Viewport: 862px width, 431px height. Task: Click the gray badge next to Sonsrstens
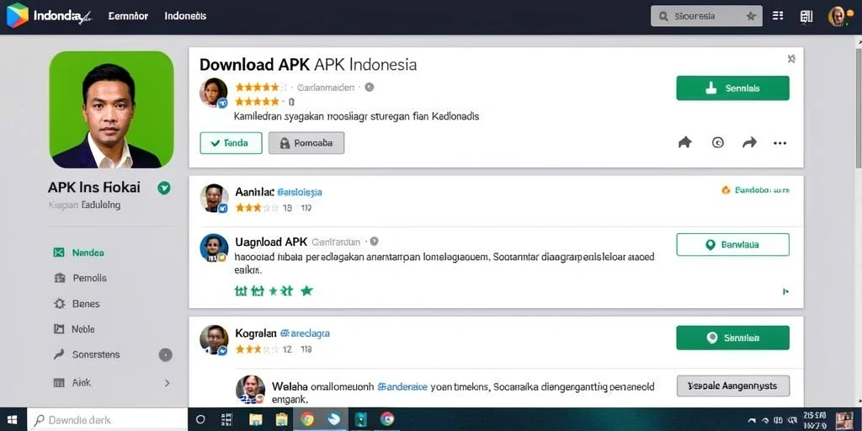[166, 355]
